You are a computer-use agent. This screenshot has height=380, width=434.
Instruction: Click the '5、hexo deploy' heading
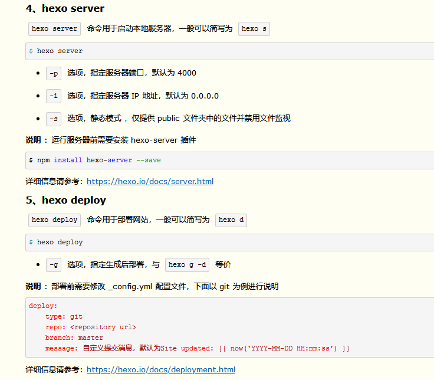[x=65, y=200]
